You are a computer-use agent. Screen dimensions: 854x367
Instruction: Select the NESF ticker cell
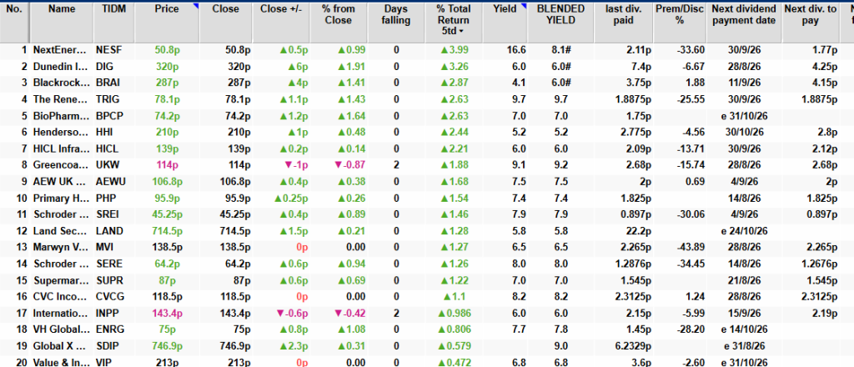click(x=108, y=50)
